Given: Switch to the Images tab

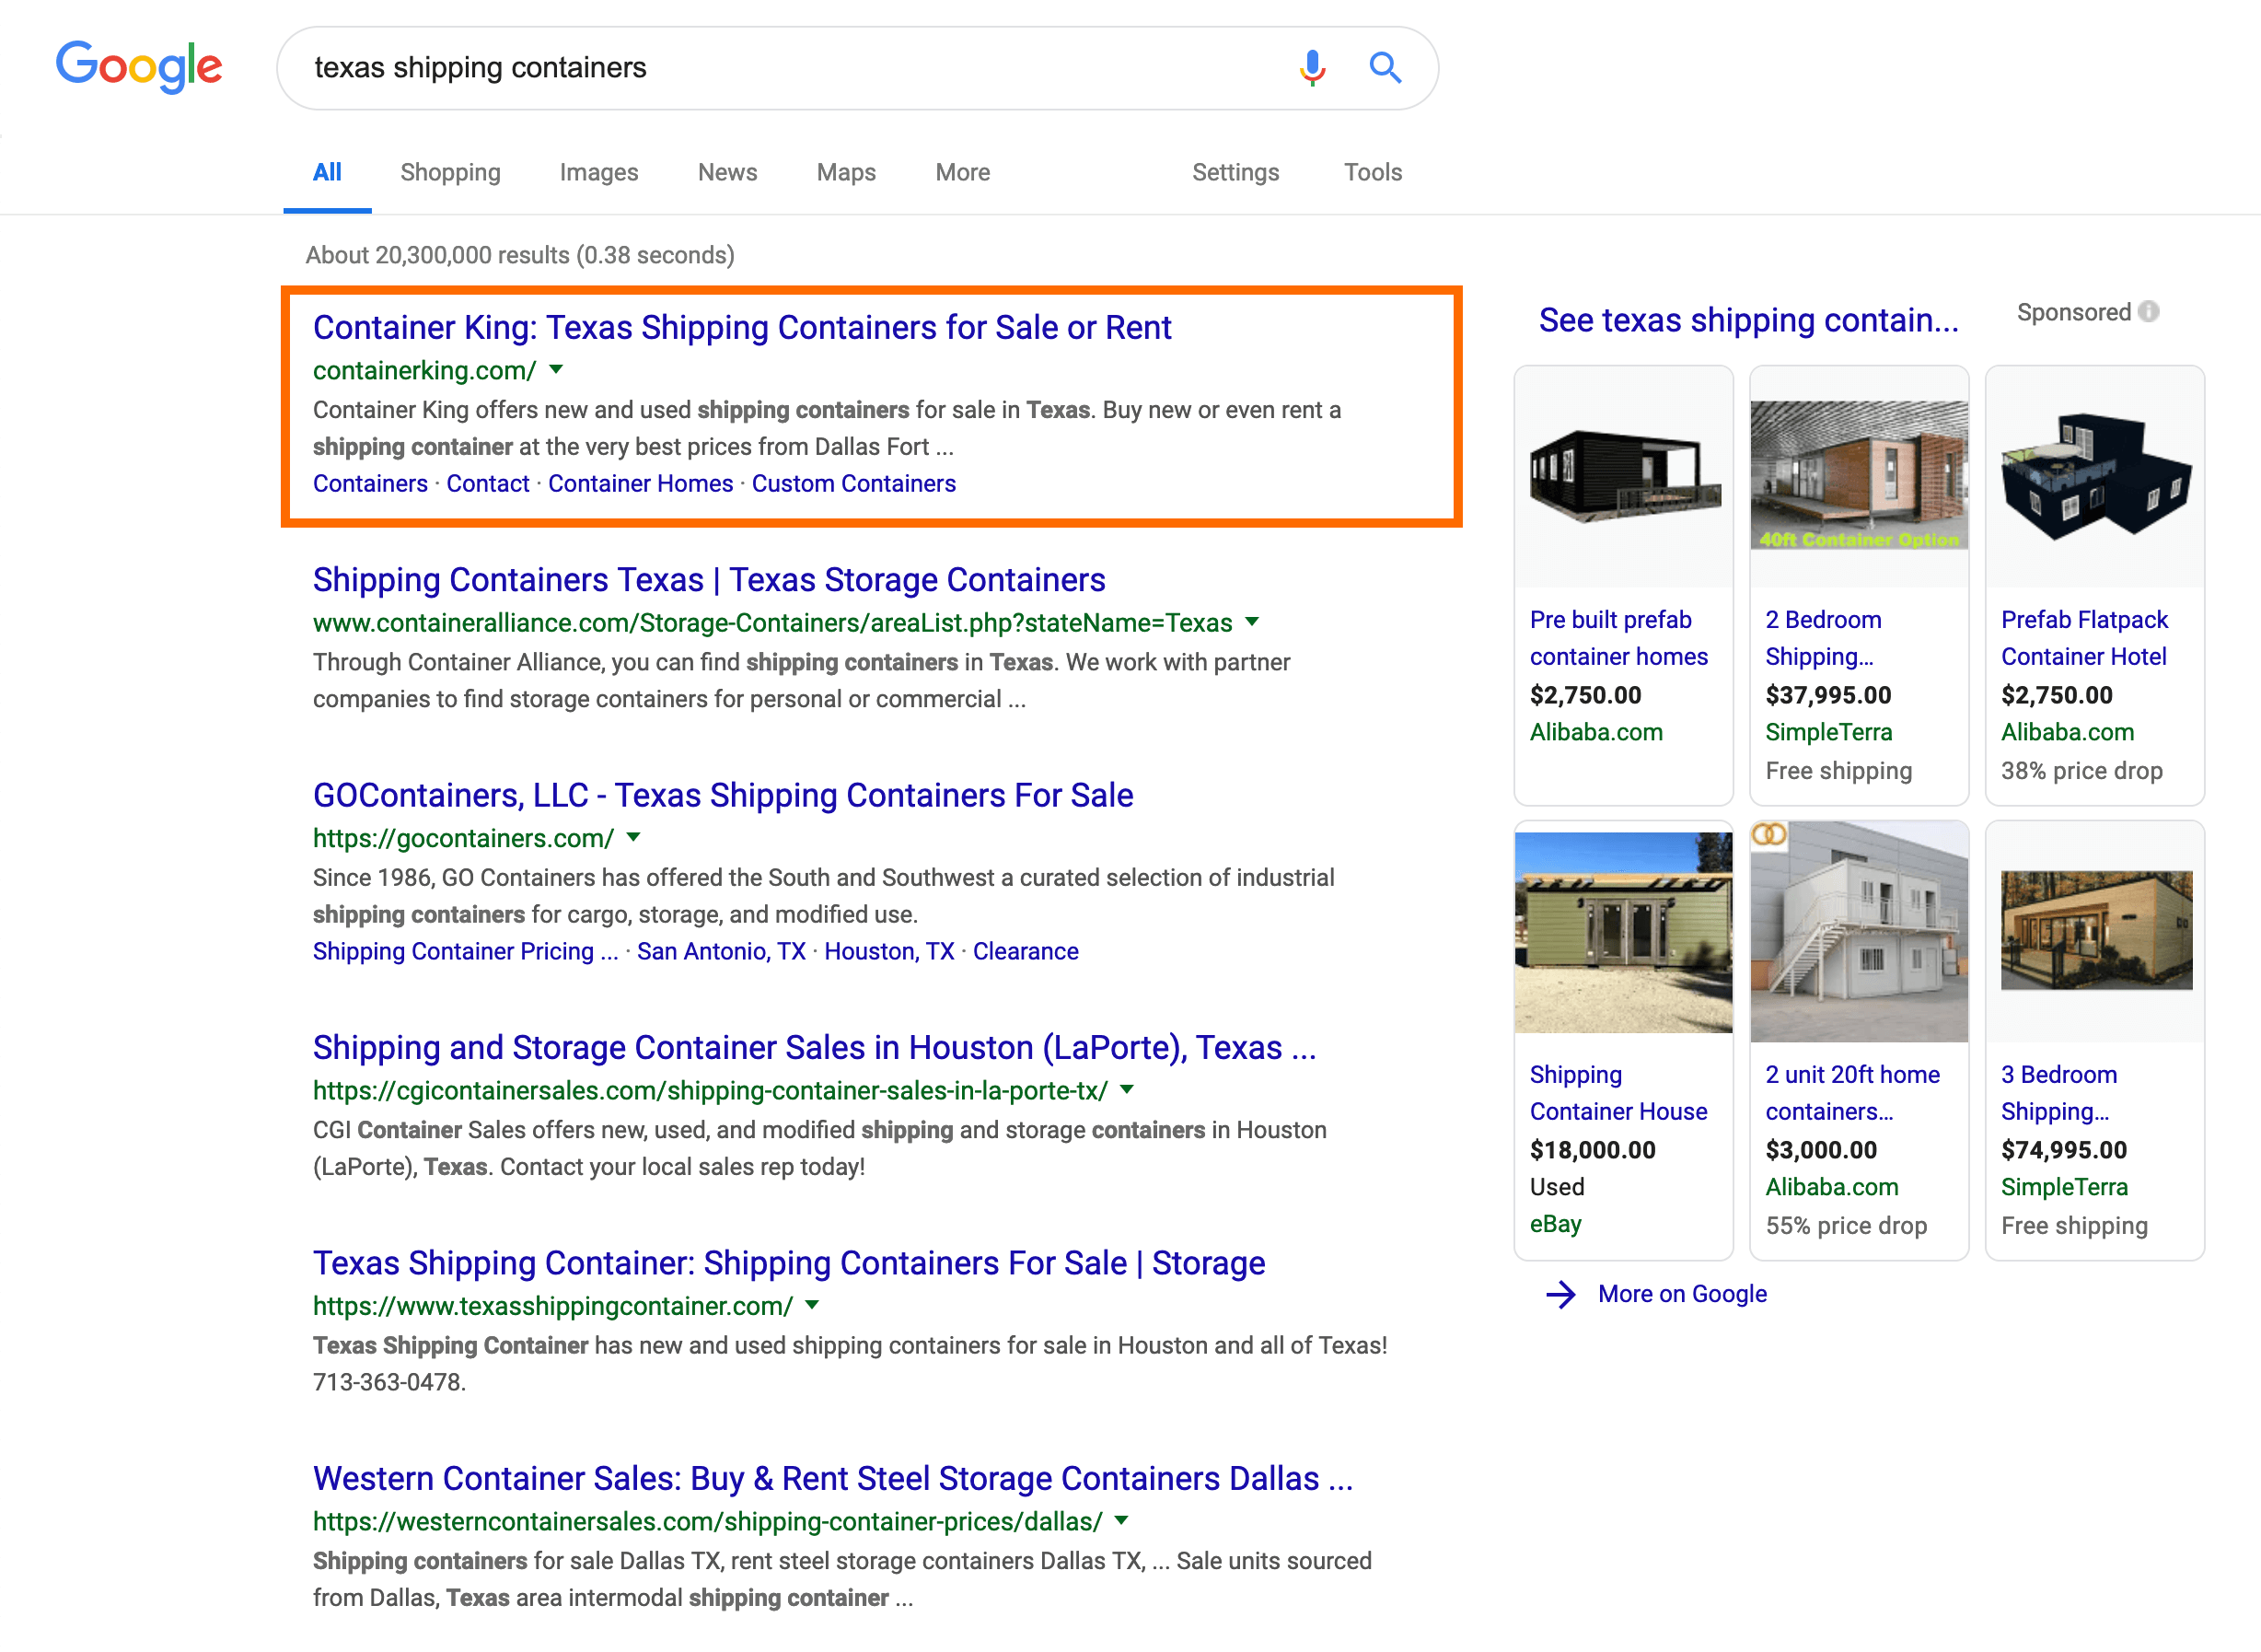Looking at the screenshot, I should coord(598,172).
